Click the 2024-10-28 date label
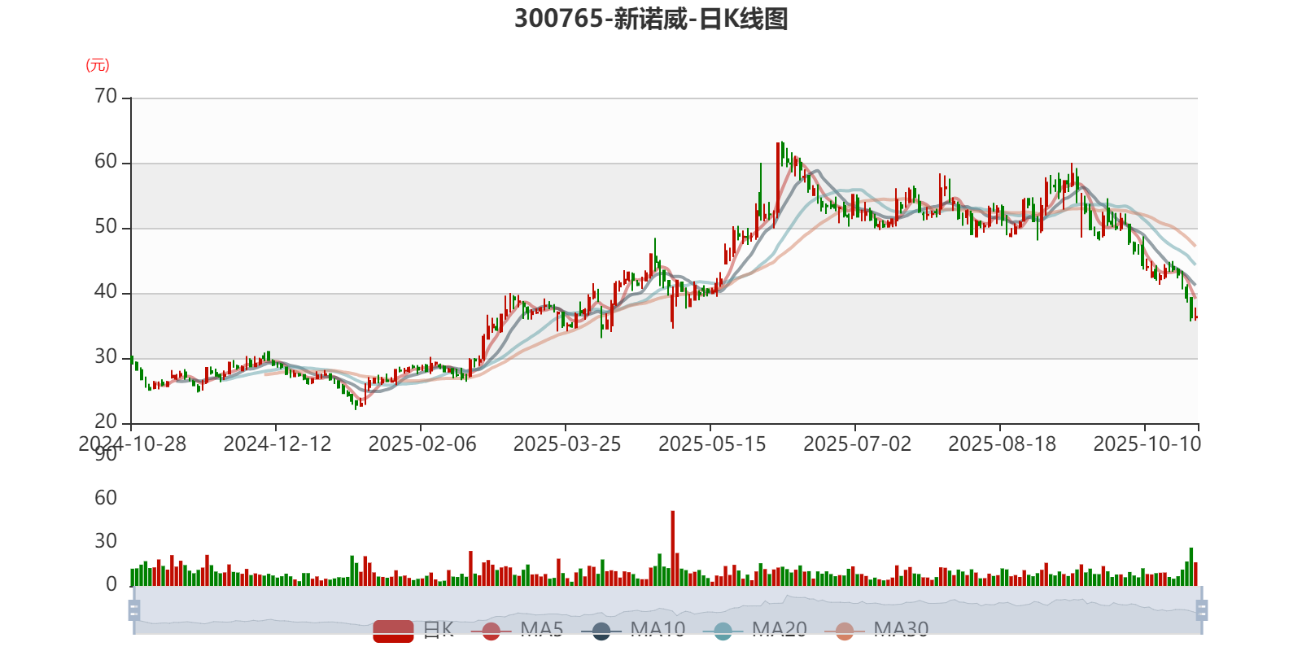 point(132,444)
